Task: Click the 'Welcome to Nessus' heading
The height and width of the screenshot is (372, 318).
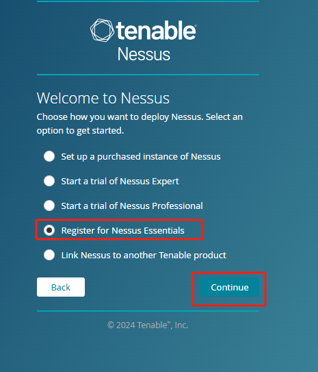Action: pyautogui.click(x=103, y=98)
